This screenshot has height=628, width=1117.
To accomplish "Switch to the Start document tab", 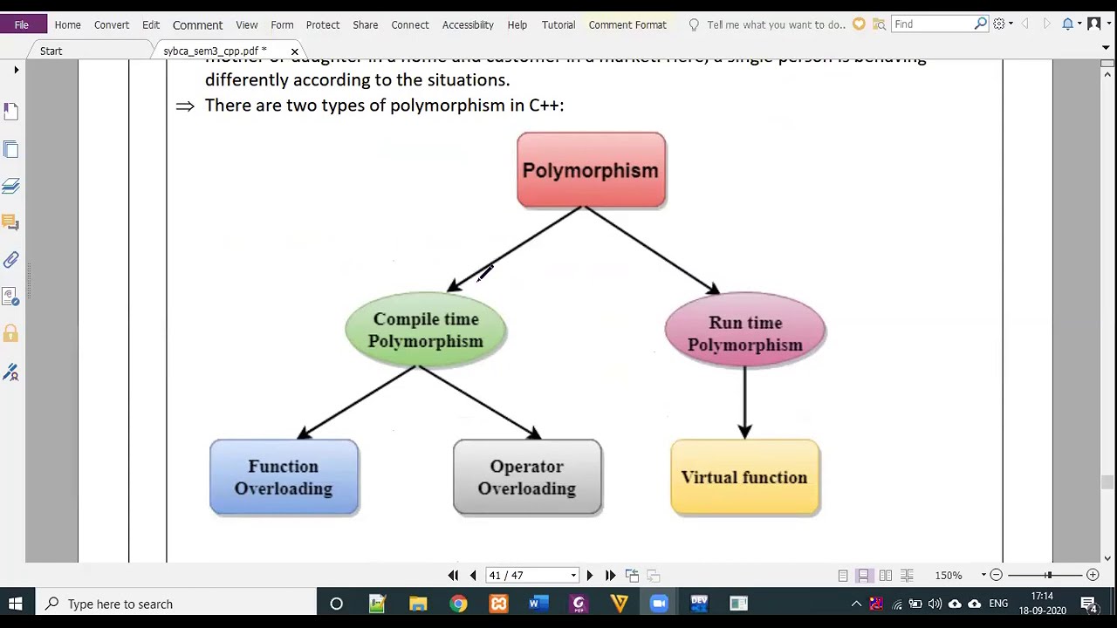I will 51,51.
